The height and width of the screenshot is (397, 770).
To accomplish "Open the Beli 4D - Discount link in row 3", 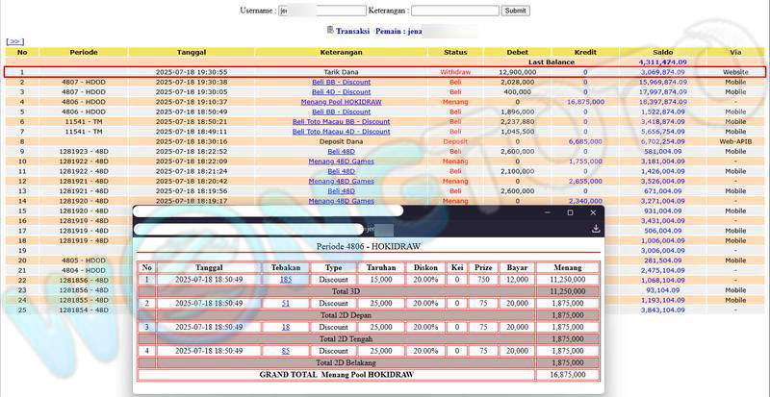I will click(341, 92).
